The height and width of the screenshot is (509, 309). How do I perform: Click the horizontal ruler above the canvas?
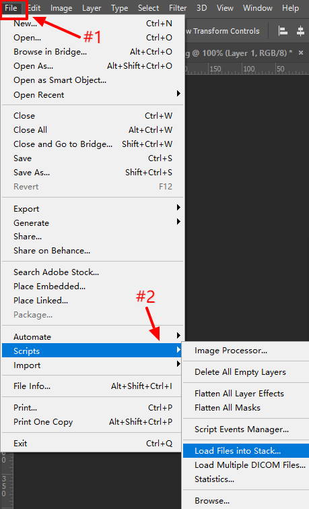click(x=247, y=69)
